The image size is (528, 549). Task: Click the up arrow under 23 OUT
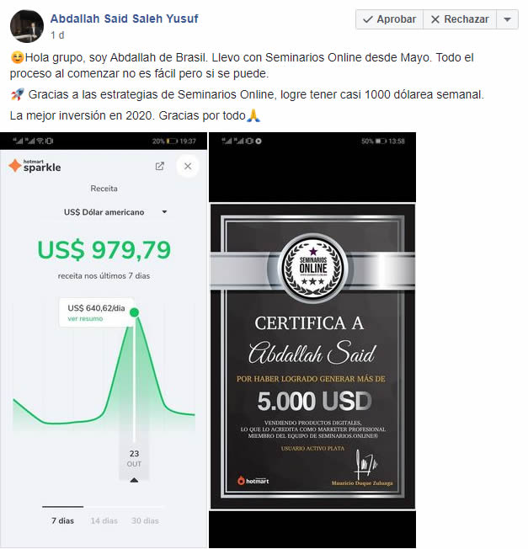(134, 480)
